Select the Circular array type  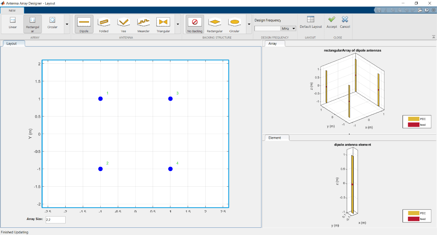pos(52,23)
